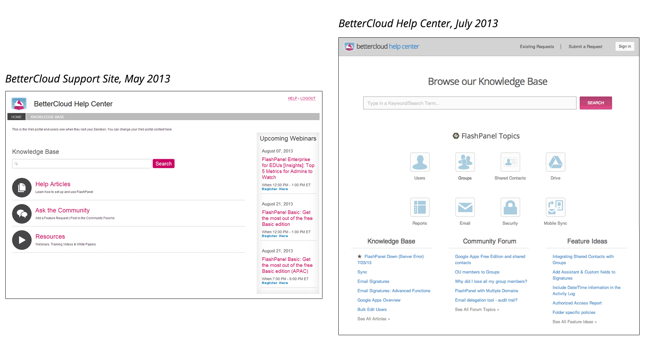Click See All Feature Ideas link
Screen dimensions: 652x344
coord(574,322)
